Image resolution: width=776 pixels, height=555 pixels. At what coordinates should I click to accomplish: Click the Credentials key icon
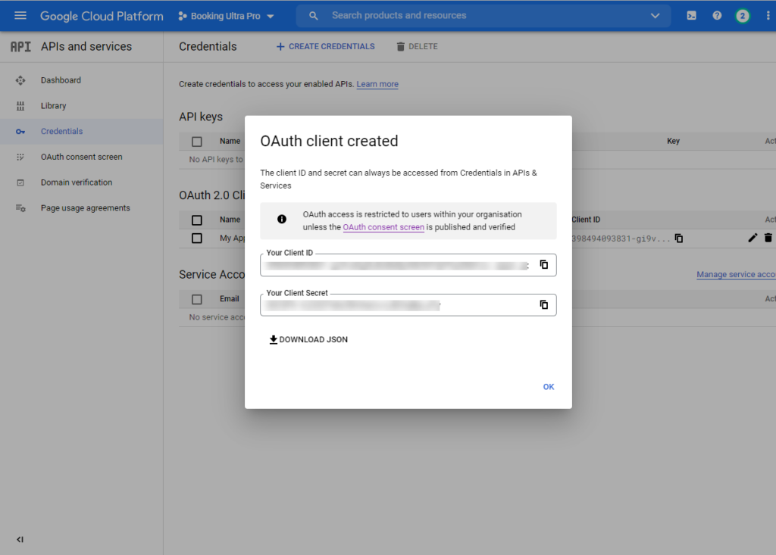click(x=20, y=132)
